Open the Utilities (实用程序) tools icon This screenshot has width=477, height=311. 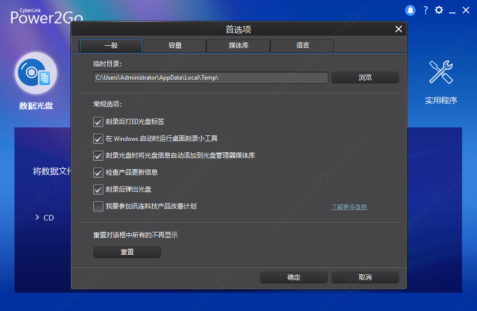click(x=441, y=73)
